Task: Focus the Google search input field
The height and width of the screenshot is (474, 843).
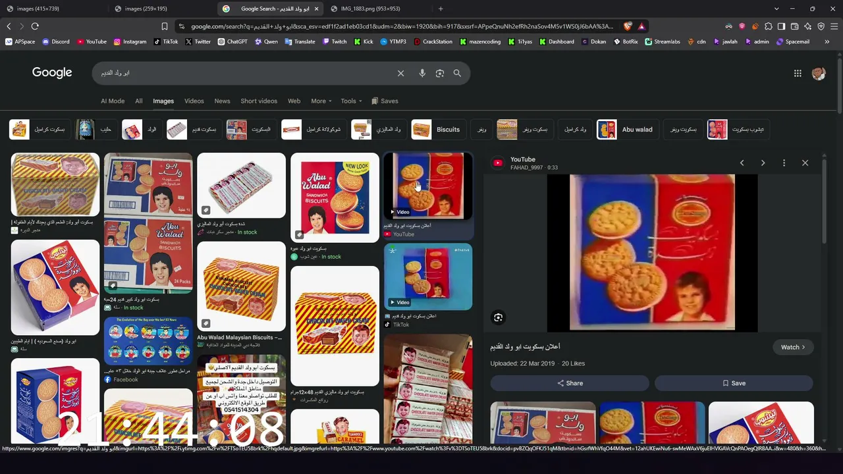Action: pyautogui.click(x=244, y=73)
